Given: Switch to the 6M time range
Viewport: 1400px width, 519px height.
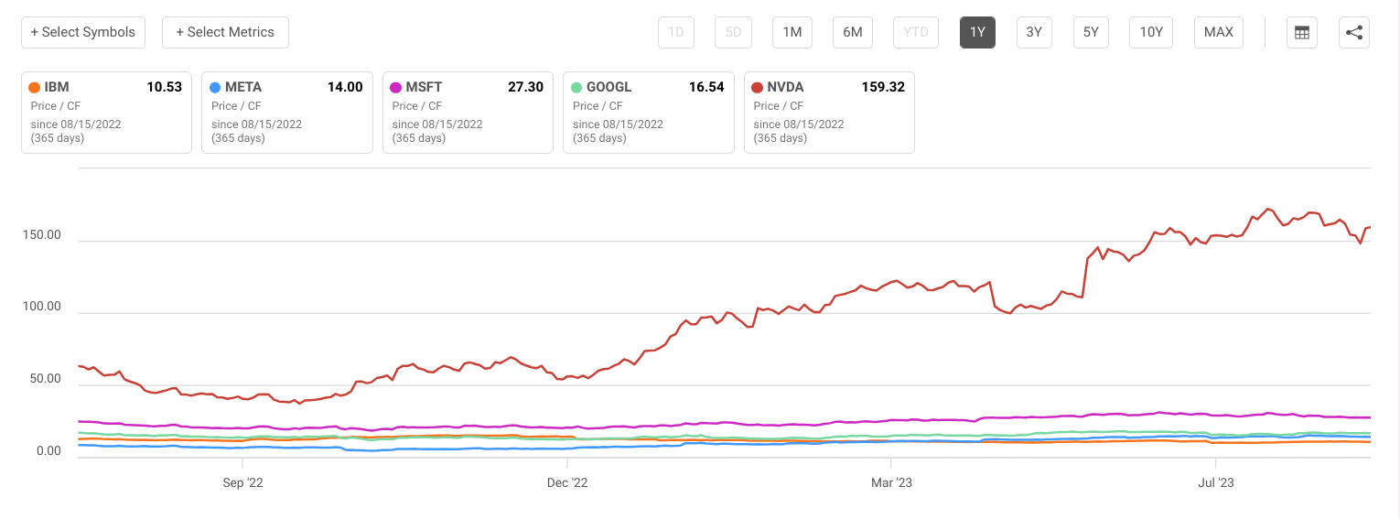Looking at the screenshot, I should pos(853,33).
